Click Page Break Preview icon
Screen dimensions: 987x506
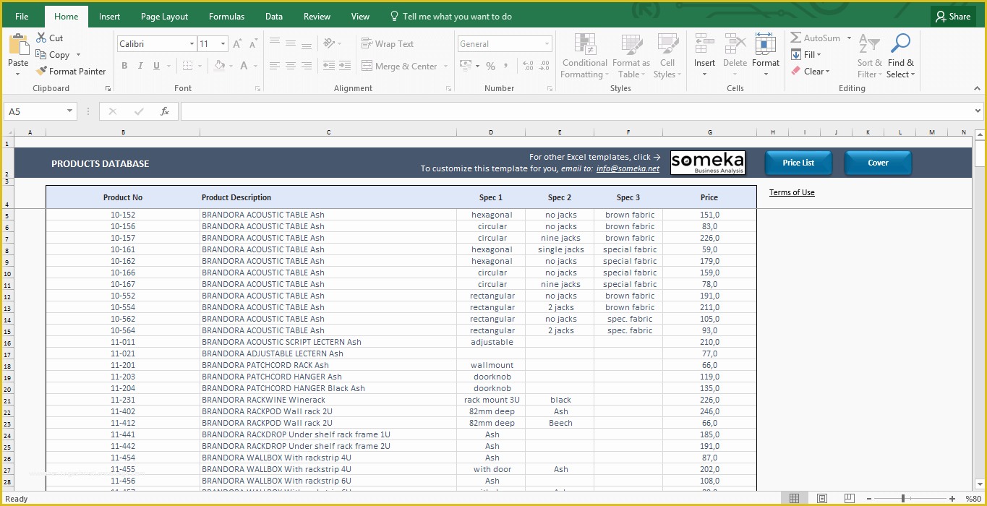tap(849, 498)
